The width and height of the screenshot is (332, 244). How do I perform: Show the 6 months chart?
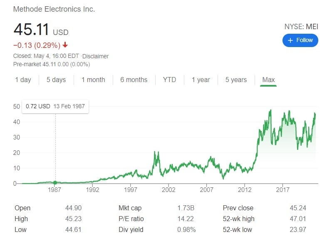(134, 80)
